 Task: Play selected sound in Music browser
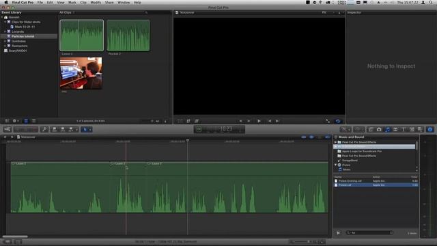[x=338, y=233]
